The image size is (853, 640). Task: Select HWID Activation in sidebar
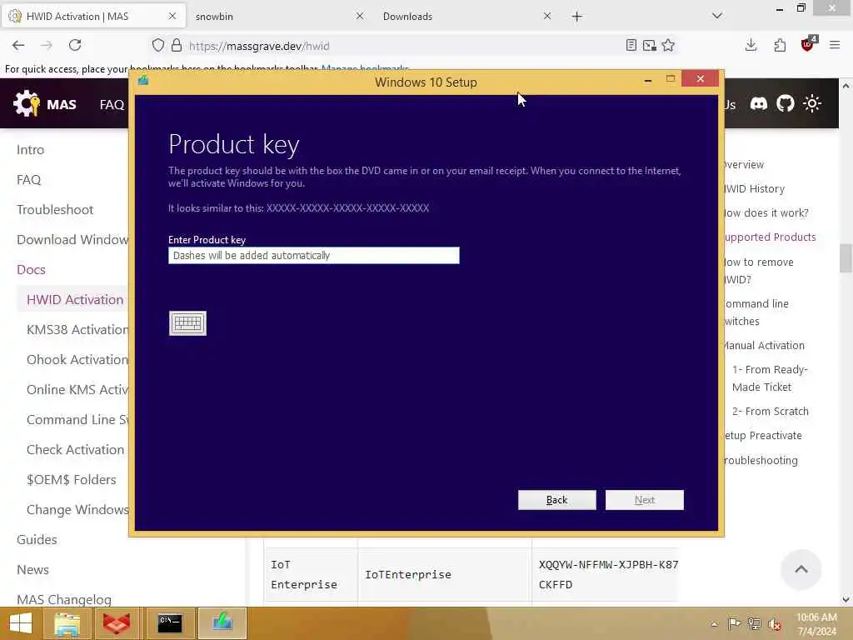pyautogui.click(x=75, y=299)
